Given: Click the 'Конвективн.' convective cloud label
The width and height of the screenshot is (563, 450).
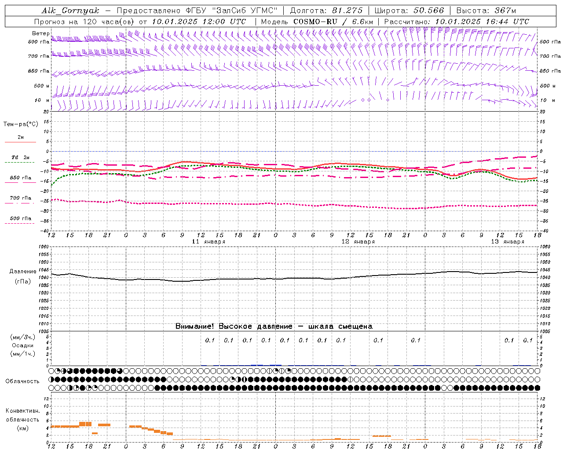Looking at the screenshot, I should coord(22,411).
